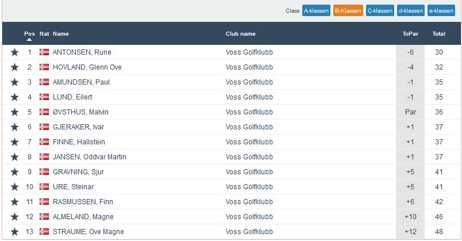The height and width of the screenshot is (241, 462).
Task: Open the e-klassen leaderboard
Action: click(441, 10)
